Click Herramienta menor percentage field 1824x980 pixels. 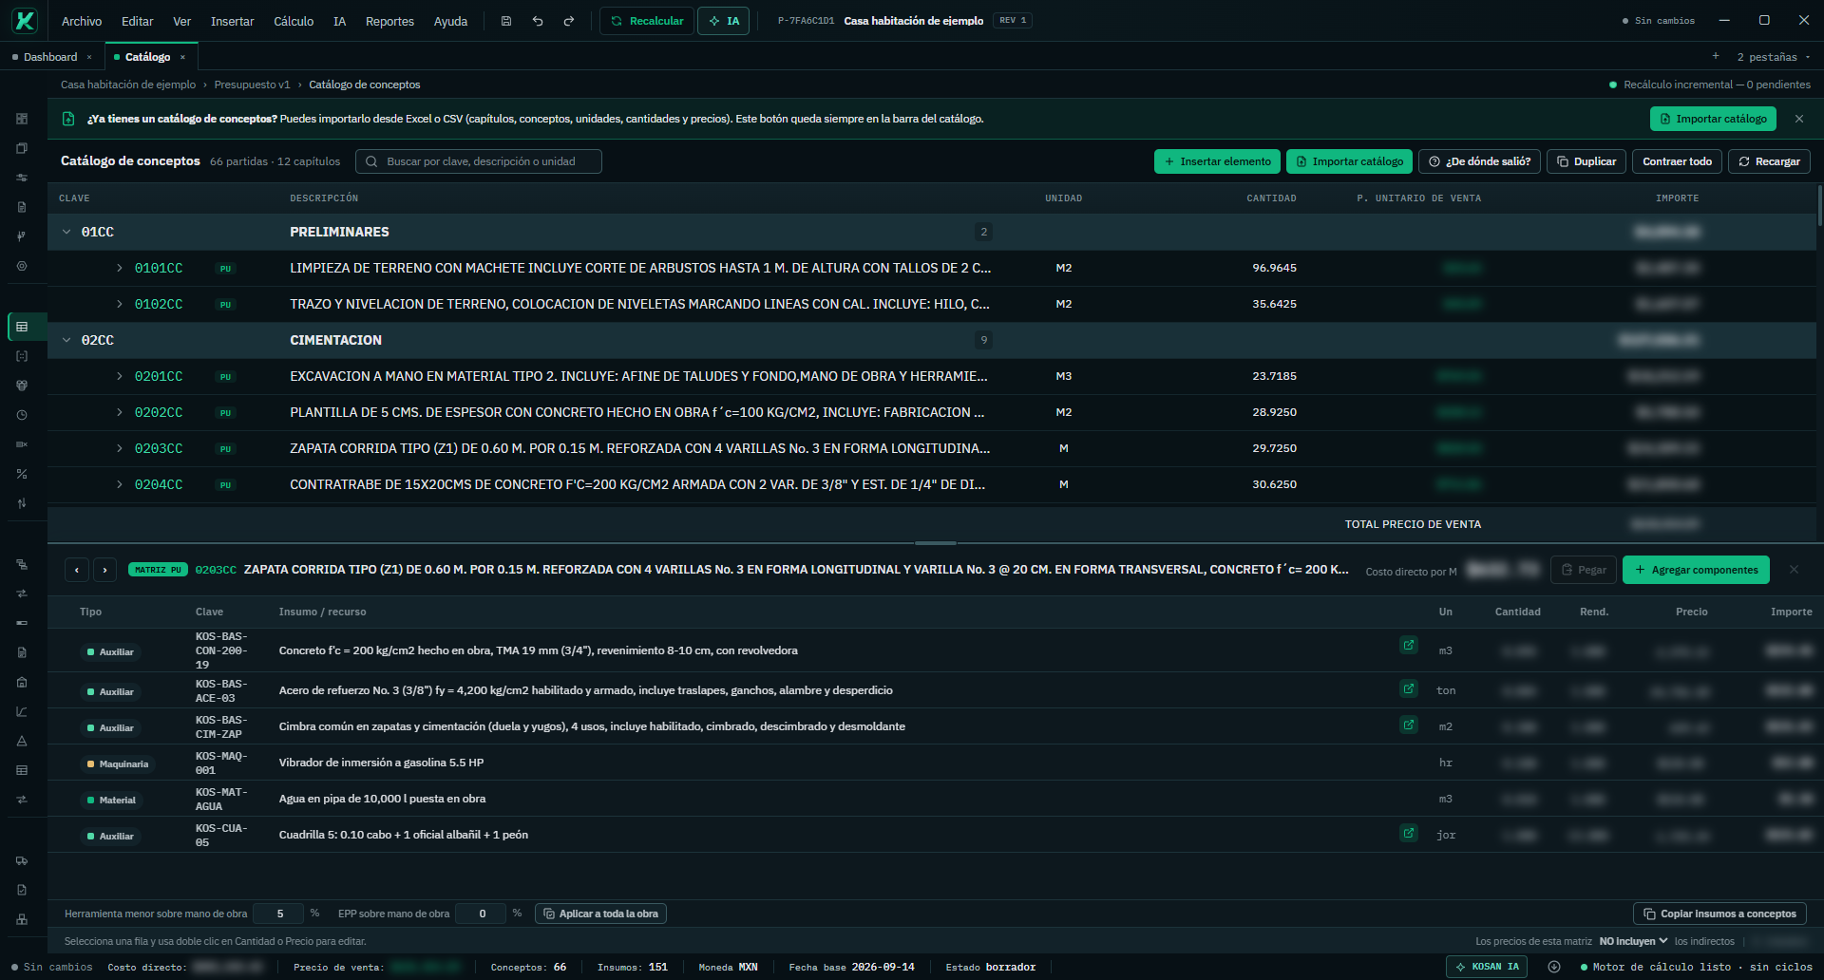click(279, 914)
